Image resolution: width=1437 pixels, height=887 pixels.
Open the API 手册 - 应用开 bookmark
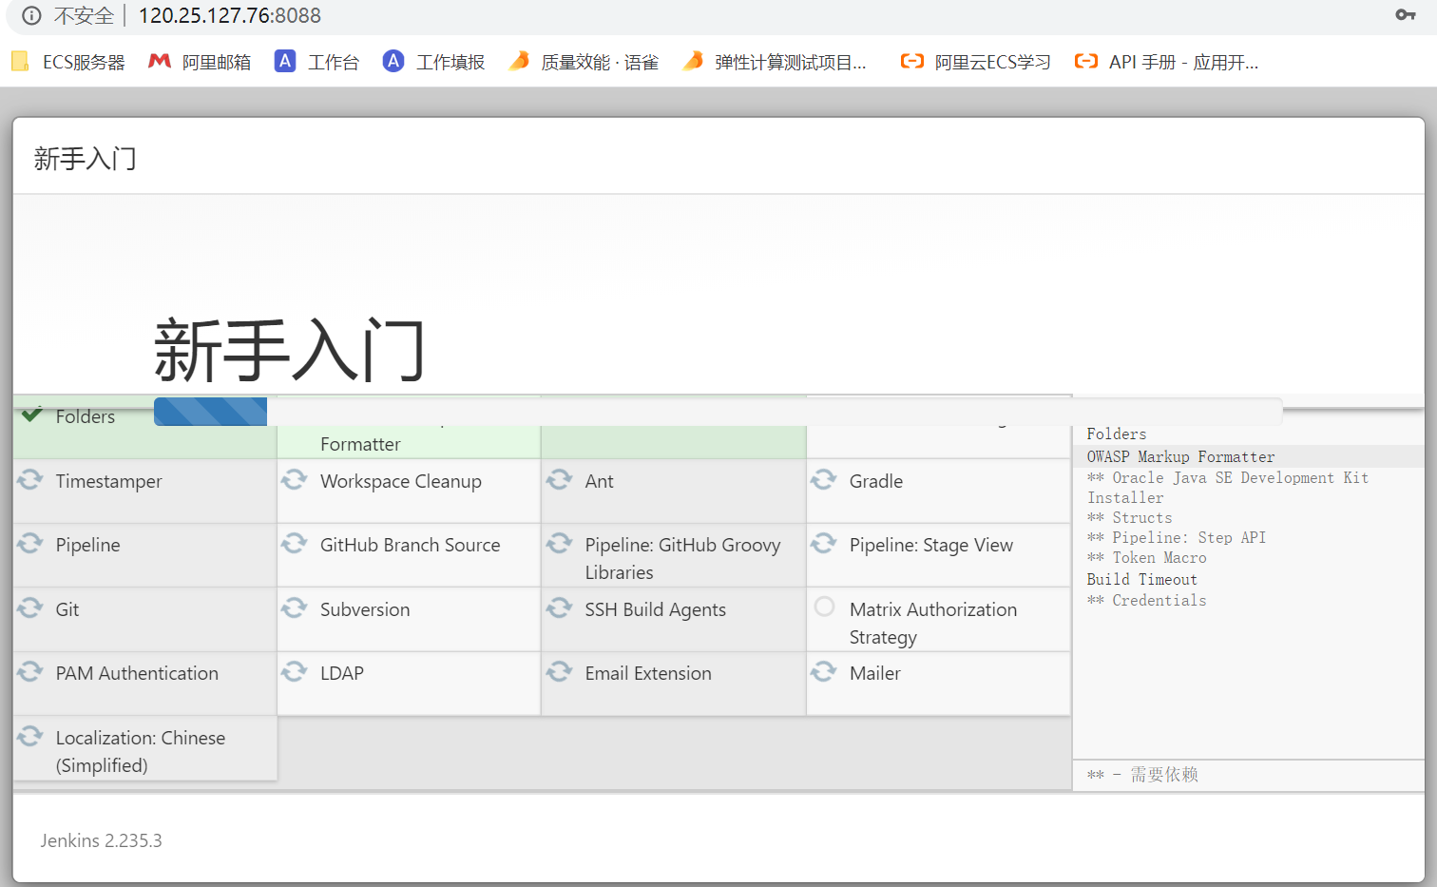[x=1166, y=62]
